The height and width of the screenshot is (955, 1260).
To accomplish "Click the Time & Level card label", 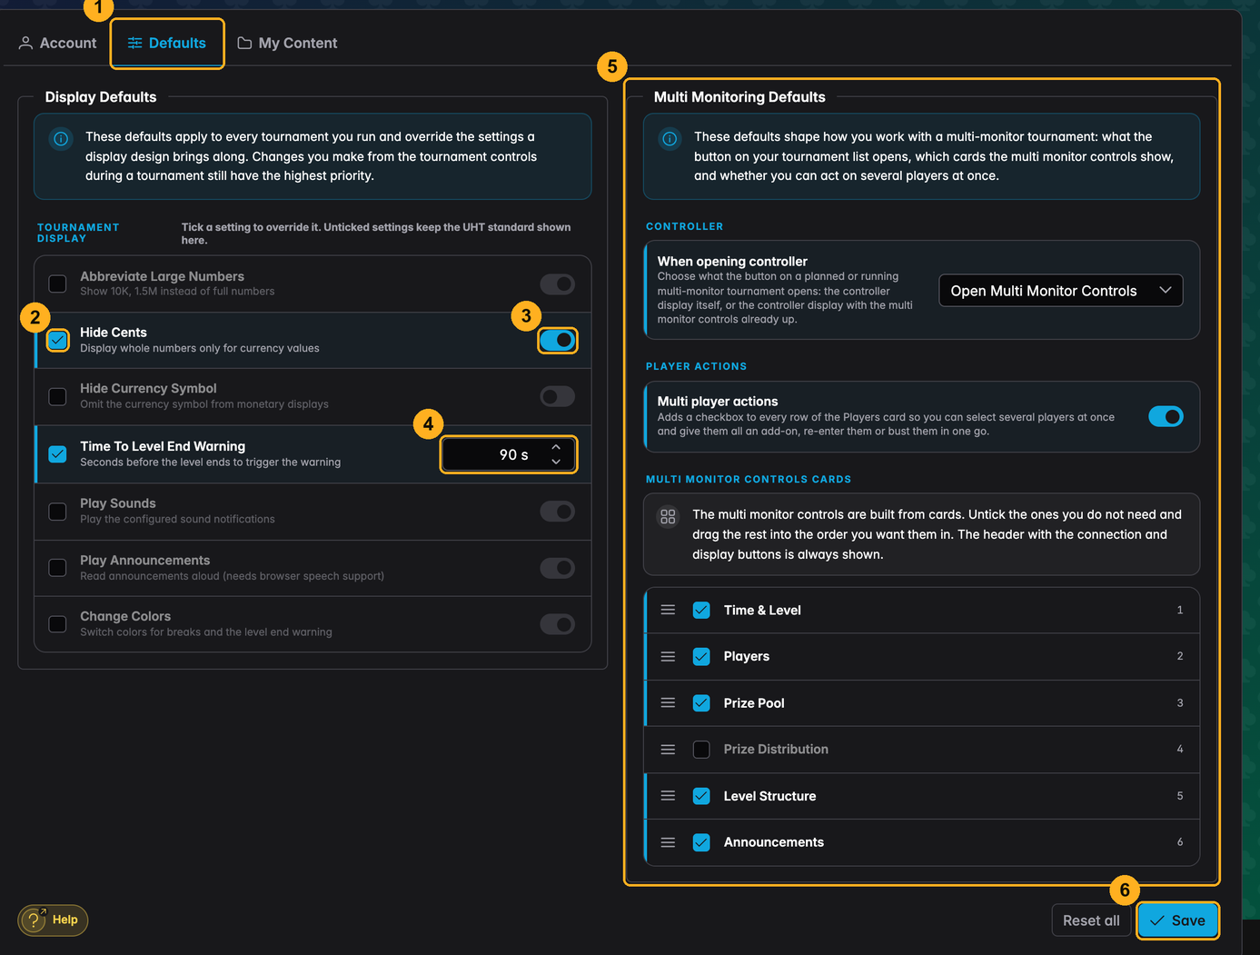I will 762,610.
